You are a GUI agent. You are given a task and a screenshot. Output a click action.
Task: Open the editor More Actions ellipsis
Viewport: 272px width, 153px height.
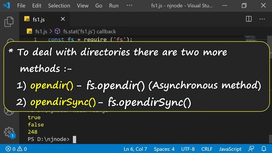262,19
